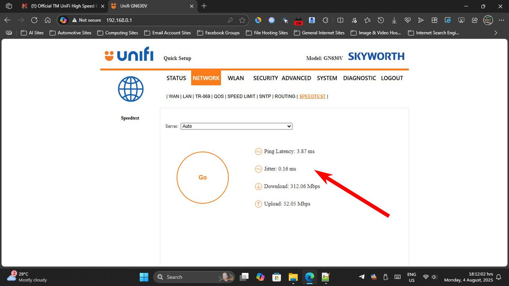
Task: Click the Jitter: 0.16 ms text
Action: (280, 169)
